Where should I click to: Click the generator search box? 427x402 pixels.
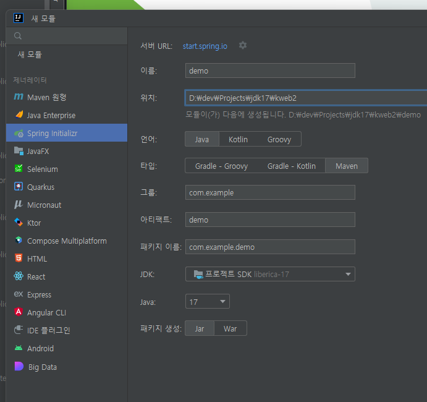(x=67, y=36)
